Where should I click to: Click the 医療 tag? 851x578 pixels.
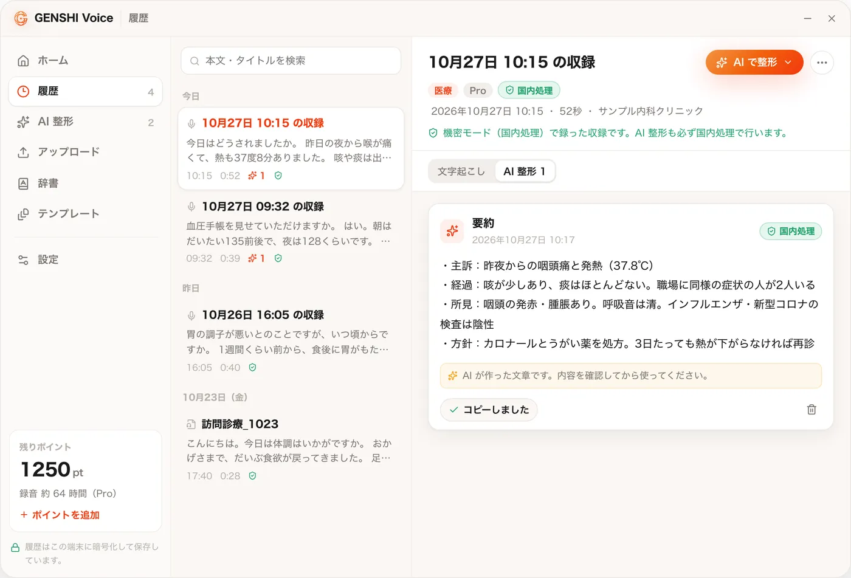click(x=443, y=91)
